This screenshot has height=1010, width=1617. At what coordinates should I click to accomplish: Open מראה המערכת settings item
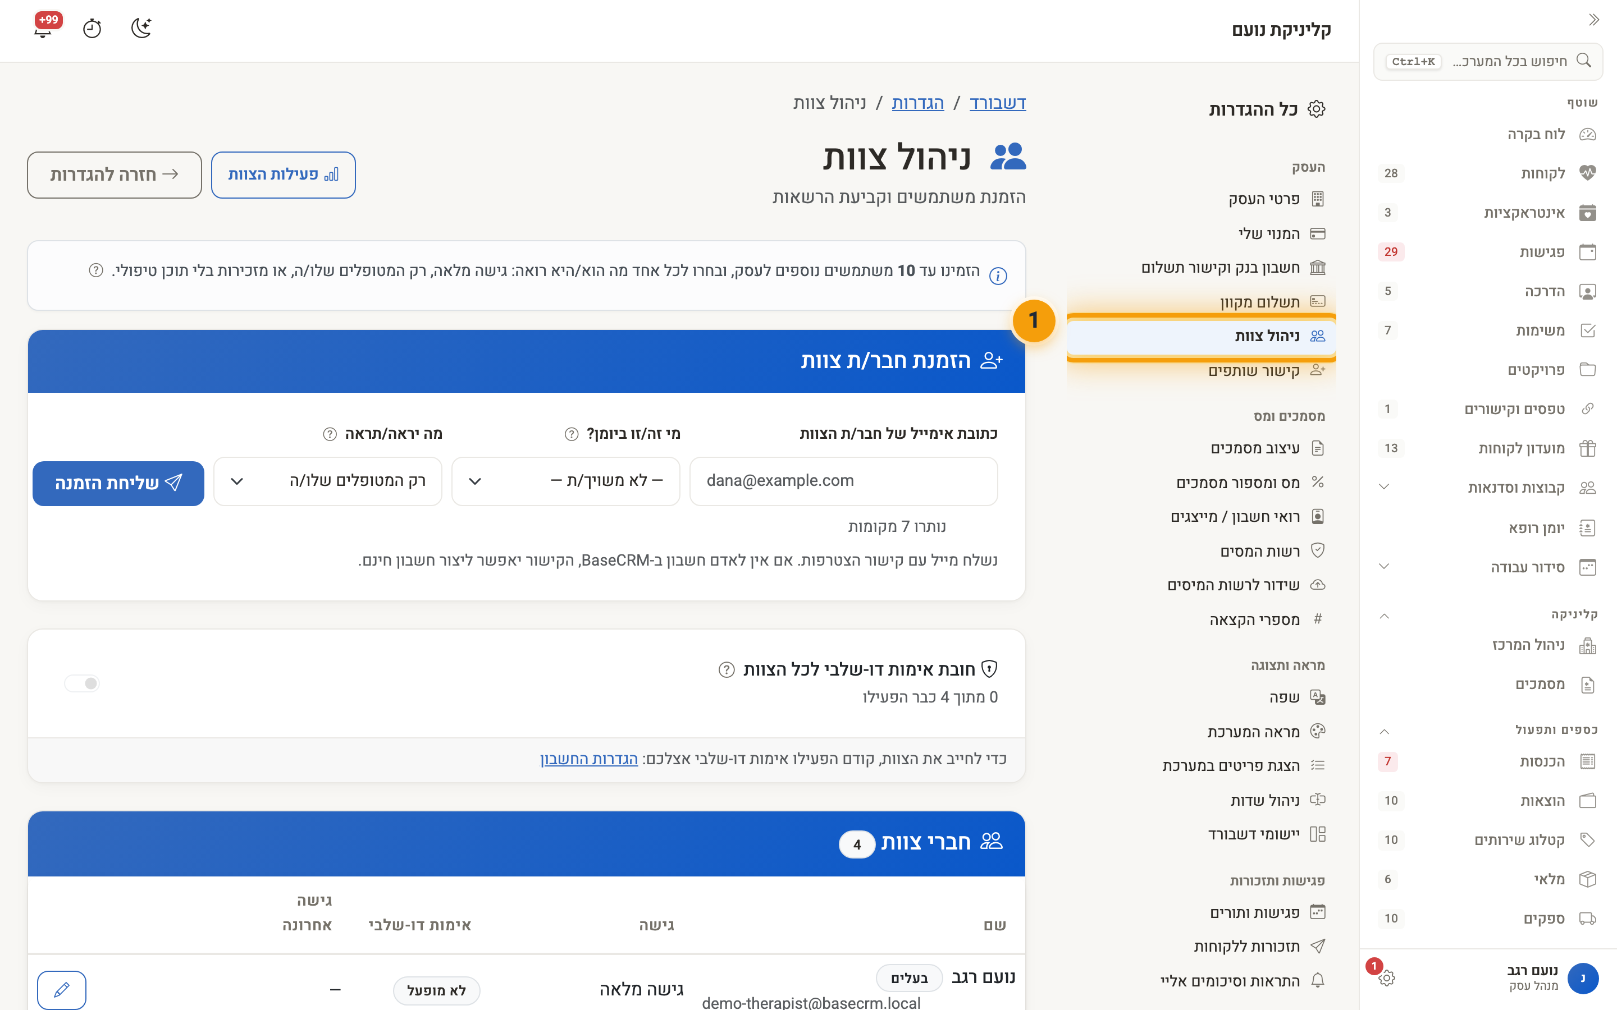click(x=1201, y=732)
